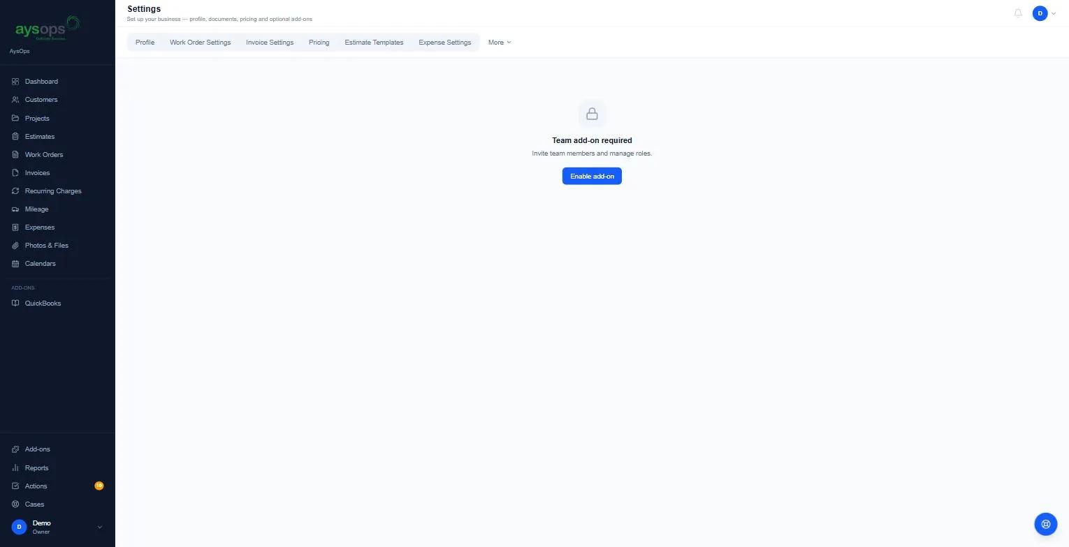The width and height of the screenshot is (1069, 547).
Task: Open the floating support help button
Action: click(1046, 524)
